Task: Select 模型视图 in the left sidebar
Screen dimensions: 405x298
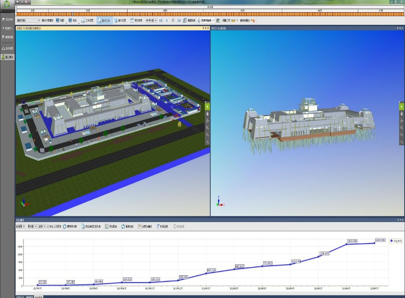Action: [7, 37]
